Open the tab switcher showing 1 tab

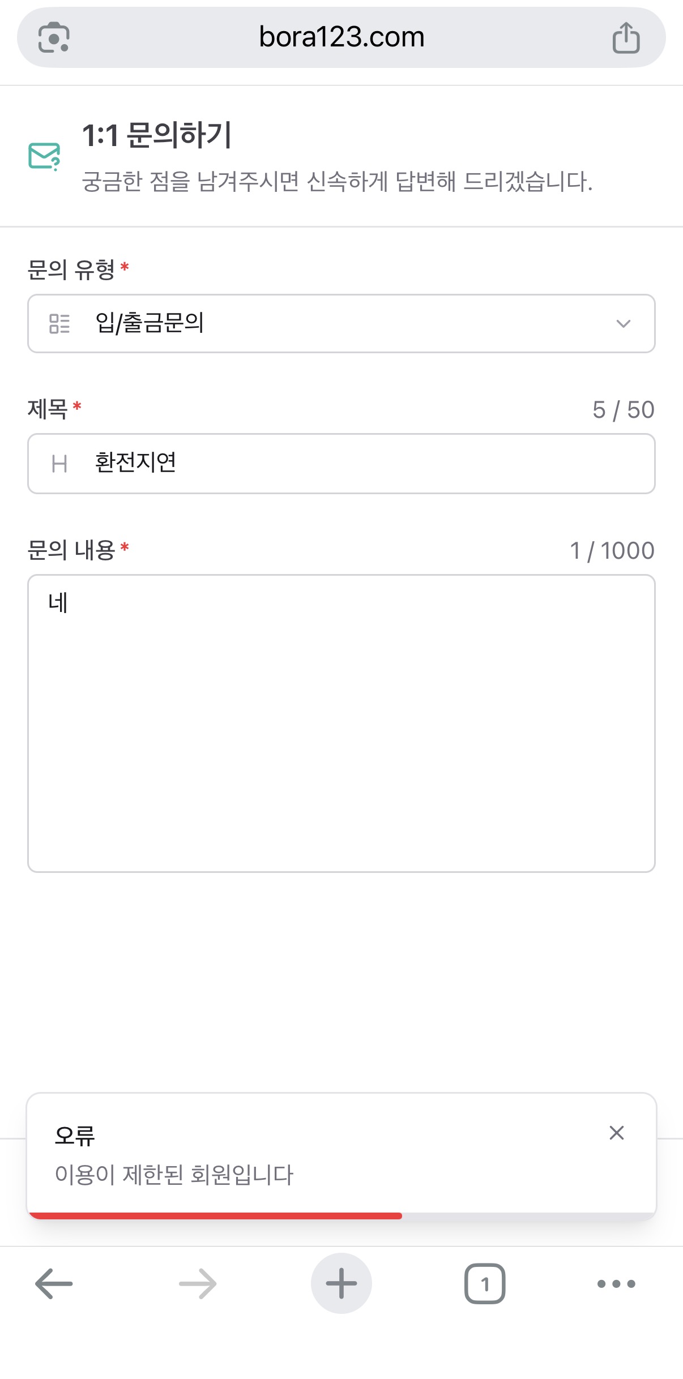[x=485, y=1283]
